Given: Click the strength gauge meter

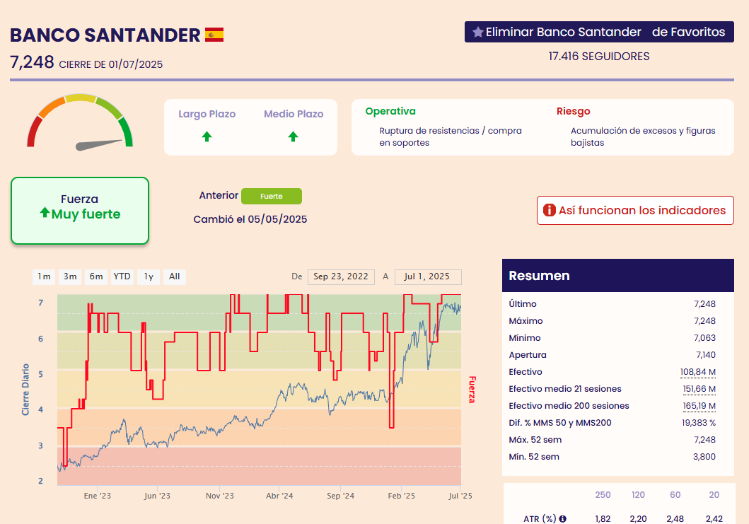Looking at the screenshot, I should coord(80,122).
